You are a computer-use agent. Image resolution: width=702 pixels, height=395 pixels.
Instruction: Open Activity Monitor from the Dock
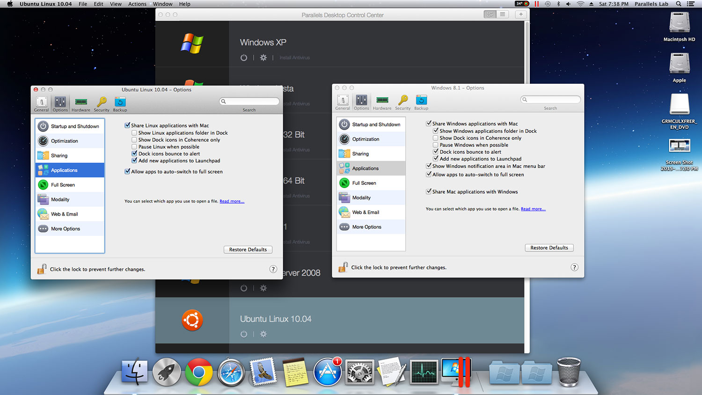(x=424, y=373)
